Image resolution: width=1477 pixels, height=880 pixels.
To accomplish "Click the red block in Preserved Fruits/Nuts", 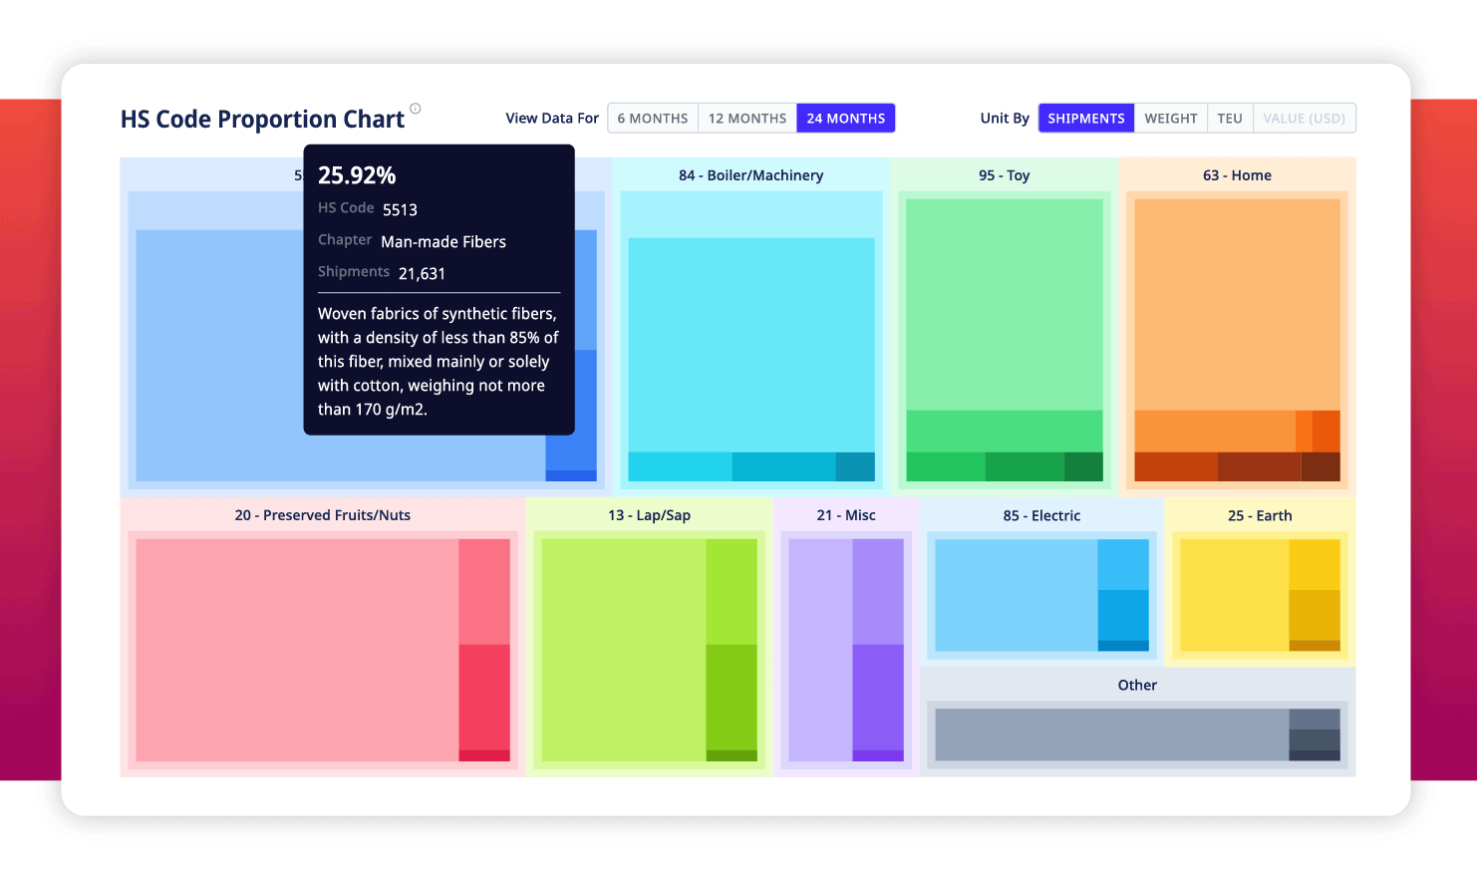I will click(x=484, y=697).
